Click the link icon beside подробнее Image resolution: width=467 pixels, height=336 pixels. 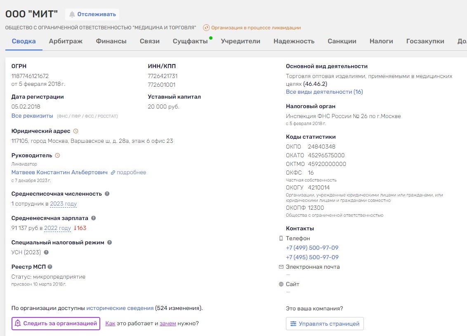point(113,173)
